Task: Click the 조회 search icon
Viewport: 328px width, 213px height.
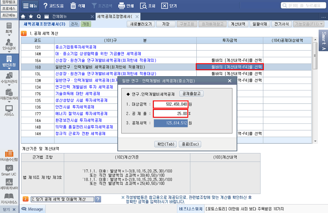Action: pos(143,6)
